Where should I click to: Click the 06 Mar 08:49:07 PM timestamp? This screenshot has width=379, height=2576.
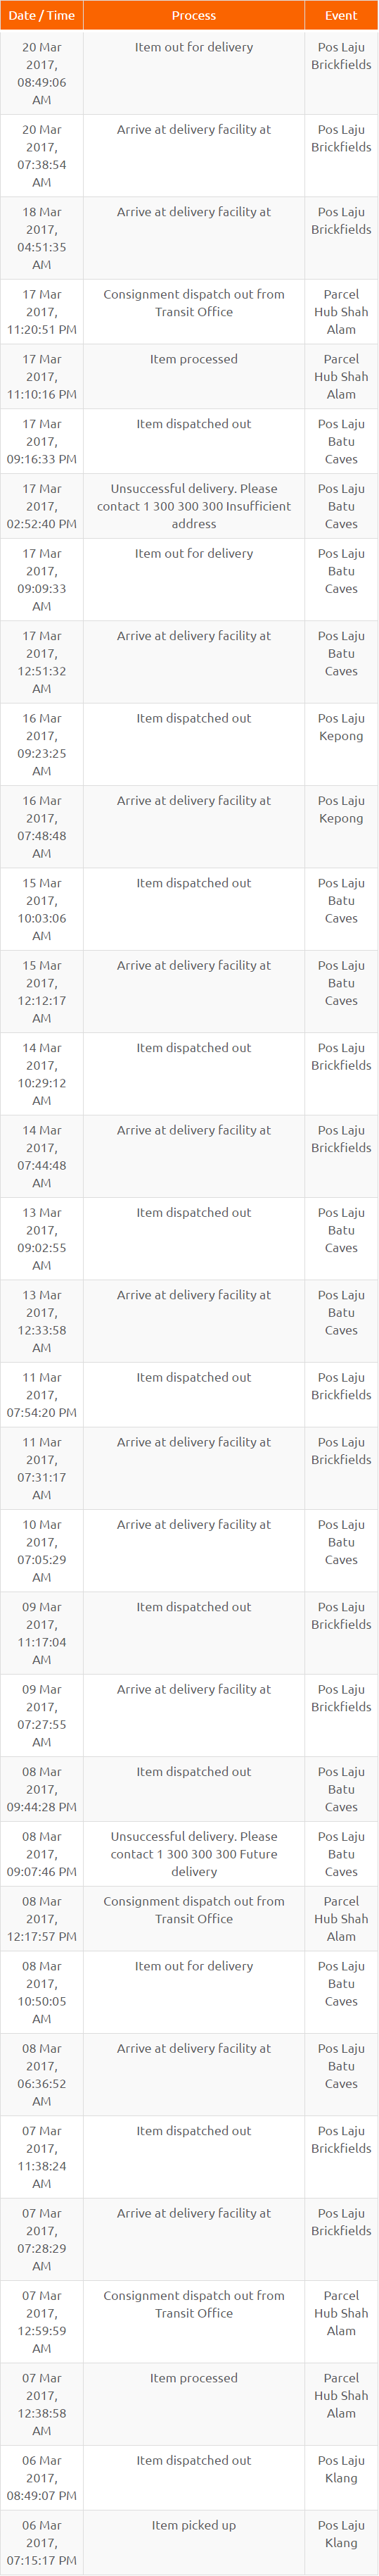42,2478
